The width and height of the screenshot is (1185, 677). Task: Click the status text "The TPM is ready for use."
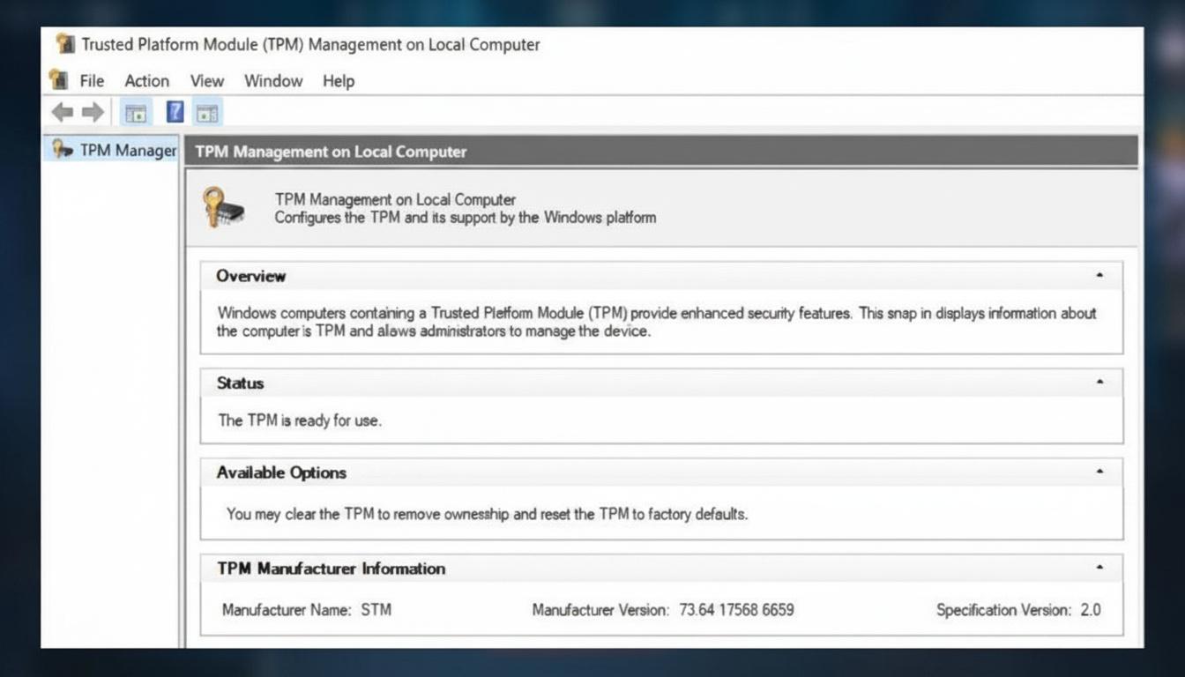click(300, 420)
